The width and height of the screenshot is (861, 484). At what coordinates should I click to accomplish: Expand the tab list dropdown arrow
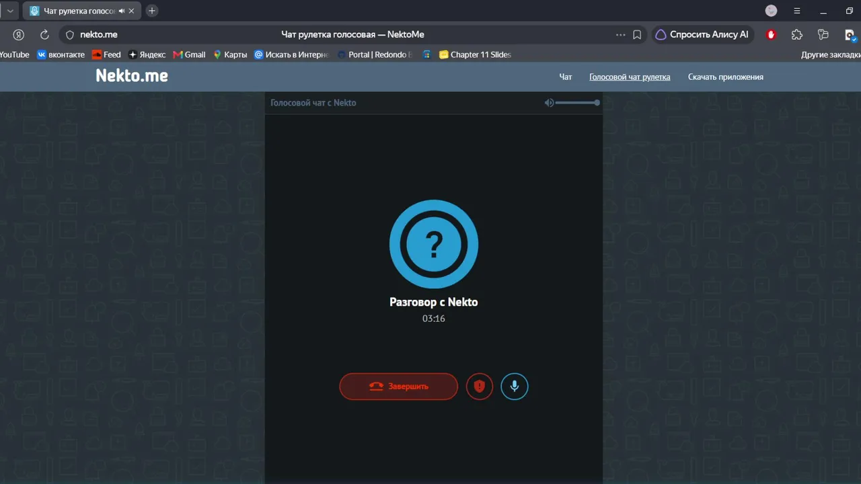10,11
